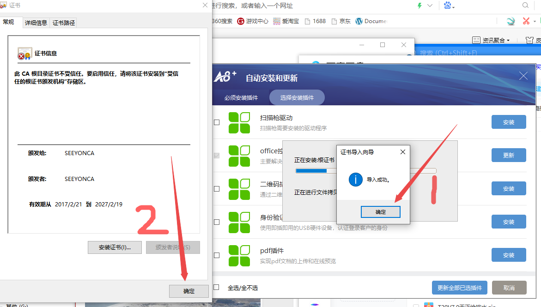Click the pdf插件 green grid icon
The width and height of the screenshot is (541, 307).
pyautogui.click(x=239, y=255)
